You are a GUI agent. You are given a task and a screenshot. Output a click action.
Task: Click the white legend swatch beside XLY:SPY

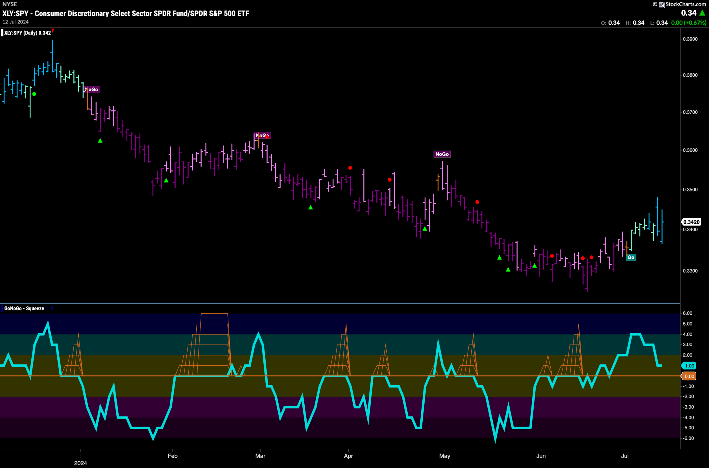[2, 33]
